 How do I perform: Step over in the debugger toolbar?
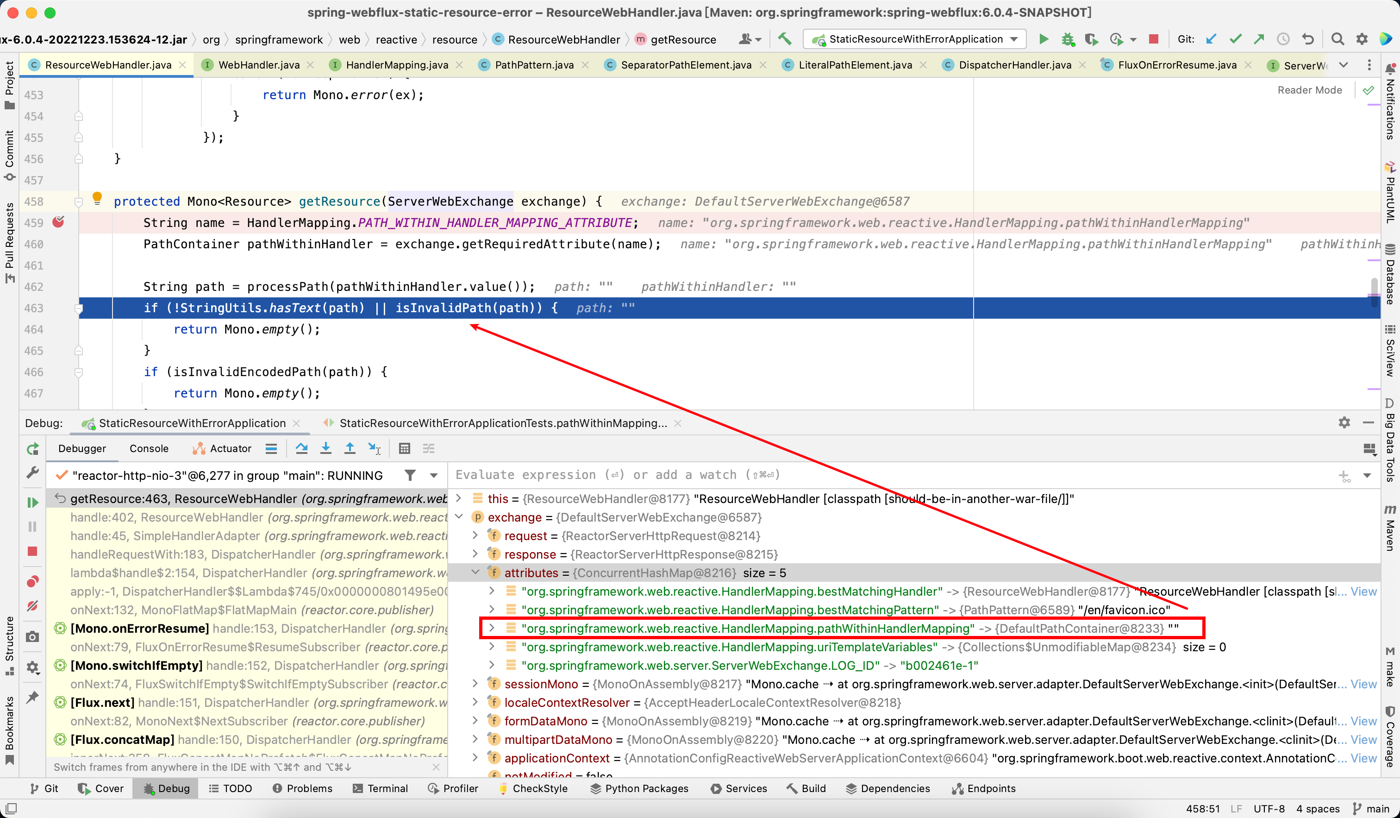tap(302, 448)
